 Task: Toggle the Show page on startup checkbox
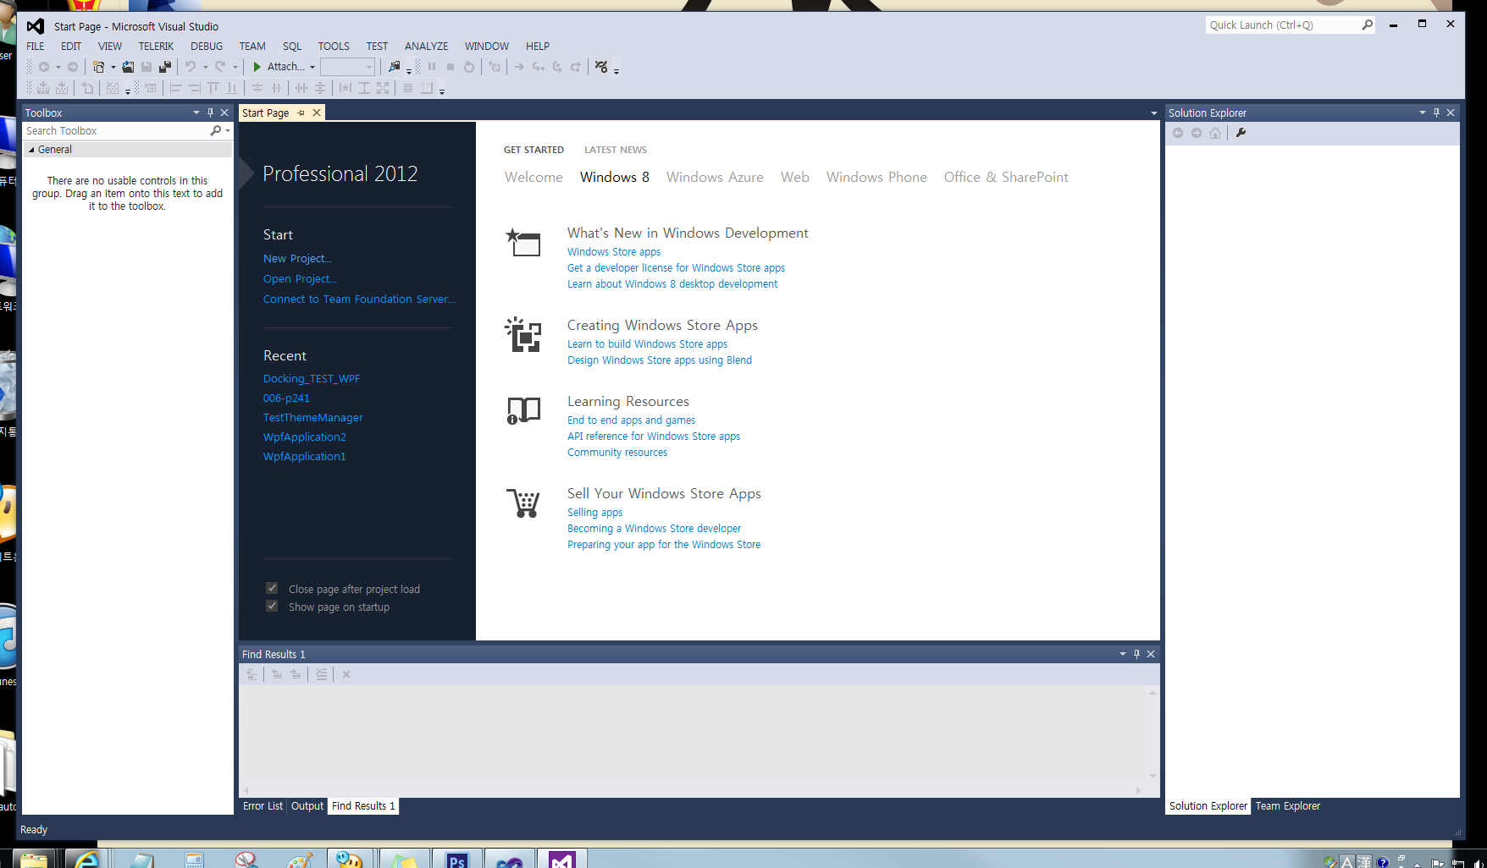click(x=272, y=606)
